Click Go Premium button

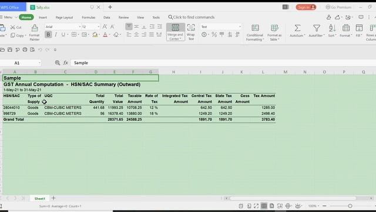[338, 7]
